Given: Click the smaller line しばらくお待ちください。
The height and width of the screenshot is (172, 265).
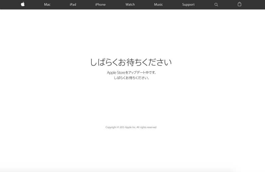Looking at the screenshot, I should coord(131,78).
